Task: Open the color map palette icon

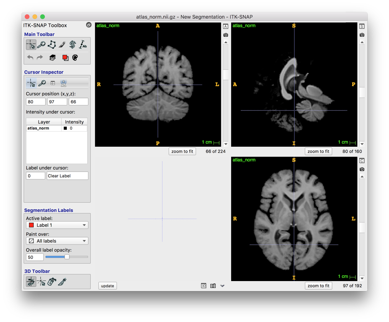Action: point(75,58)
